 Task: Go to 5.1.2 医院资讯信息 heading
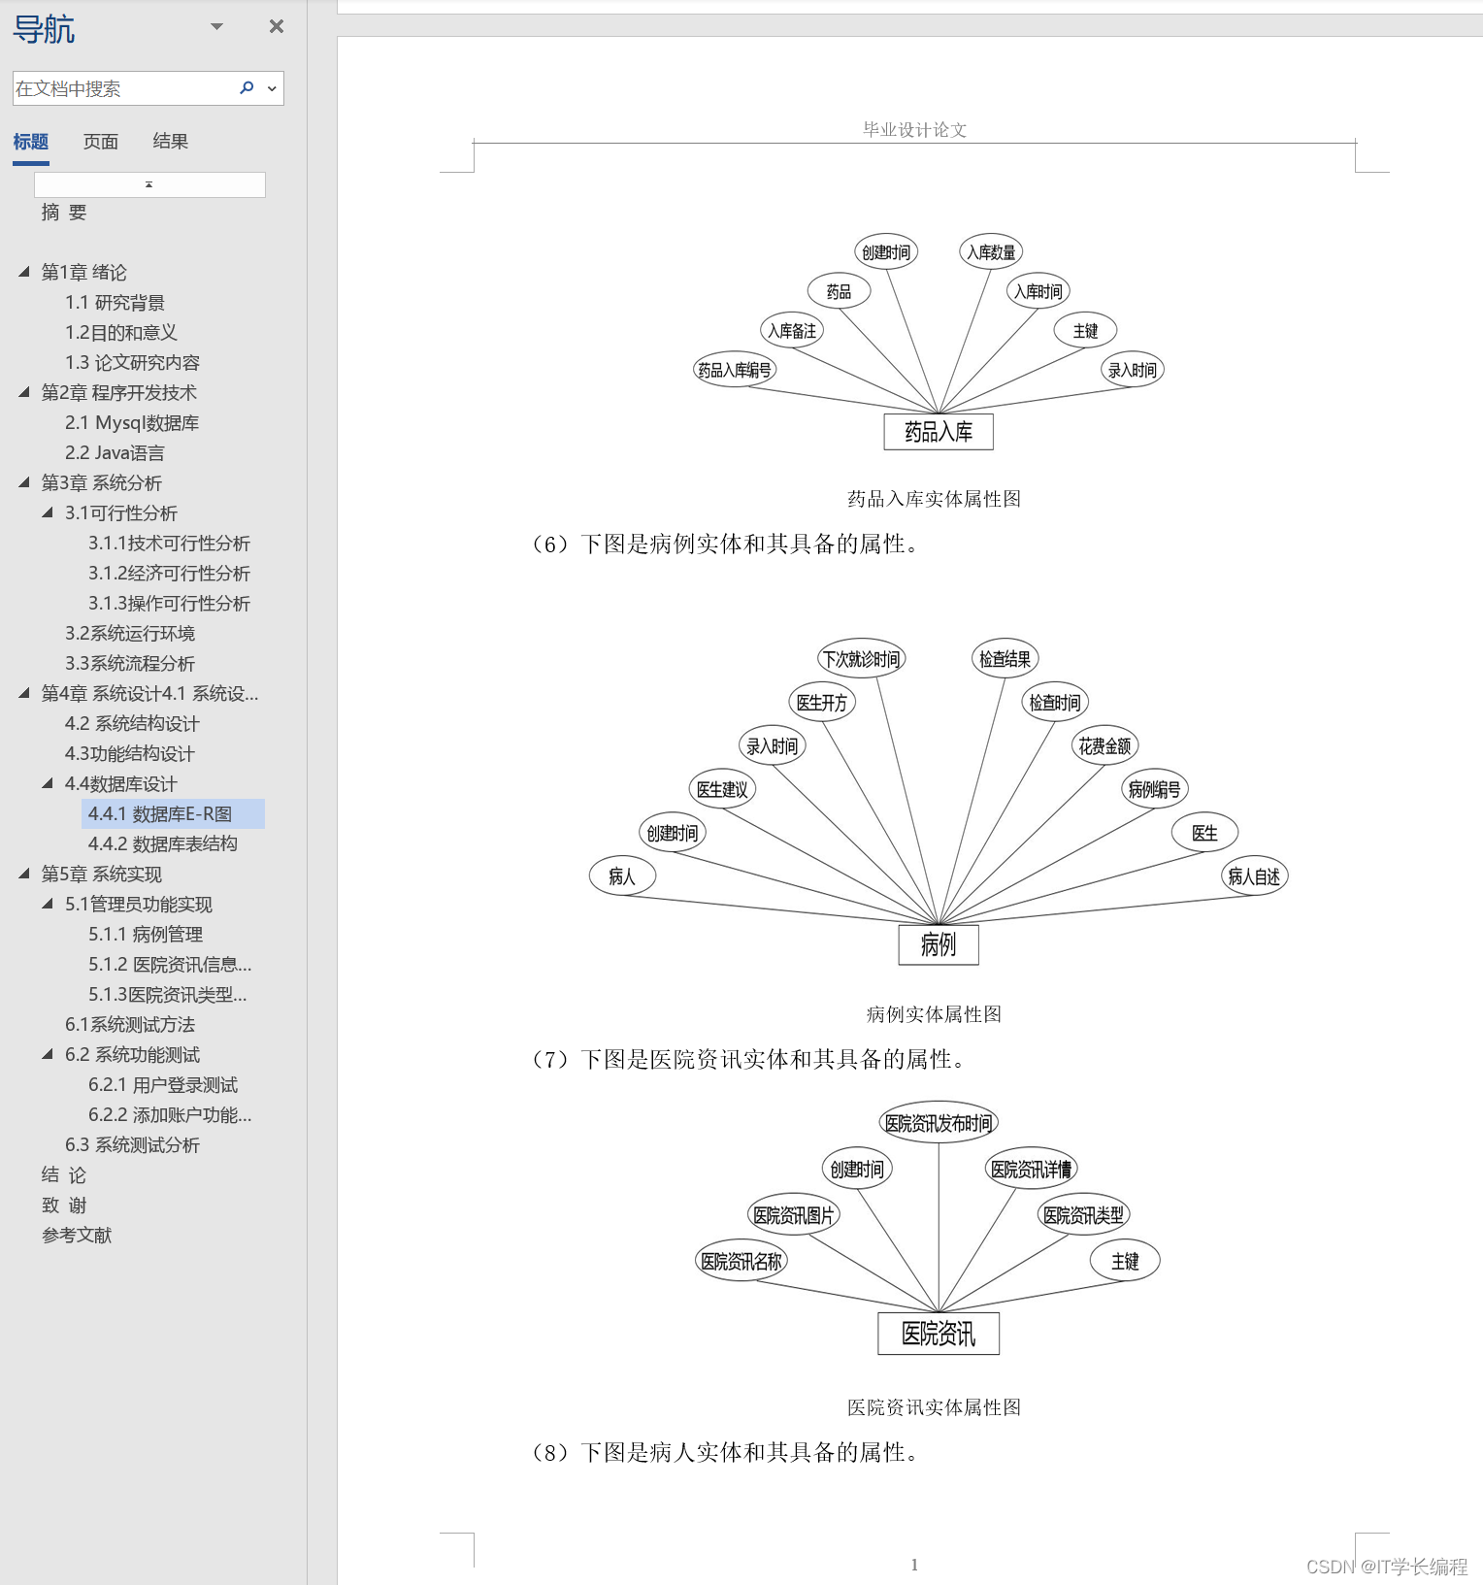[170, 965]
